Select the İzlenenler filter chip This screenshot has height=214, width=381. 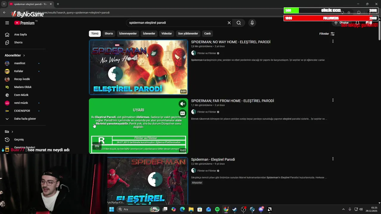point(149,34)
